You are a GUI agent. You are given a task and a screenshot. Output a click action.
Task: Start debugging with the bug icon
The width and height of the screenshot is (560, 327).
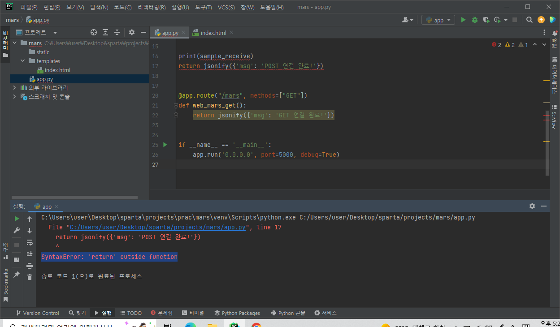475,20
